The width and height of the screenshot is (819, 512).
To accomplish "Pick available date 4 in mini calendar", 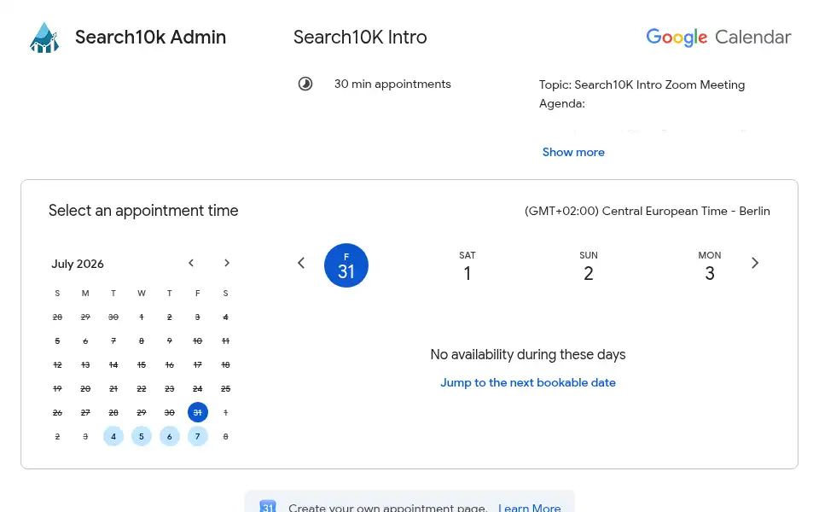I will tap(113, 436).
